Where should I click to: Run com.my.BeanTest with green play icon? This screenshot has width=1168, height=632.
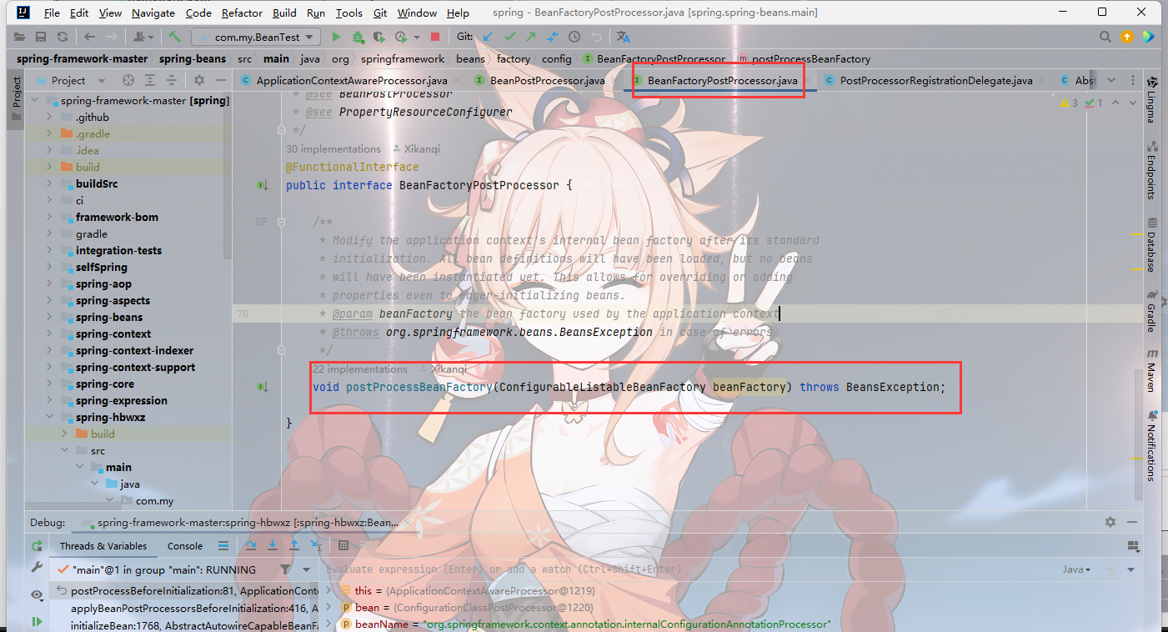[x=336, y=38]
